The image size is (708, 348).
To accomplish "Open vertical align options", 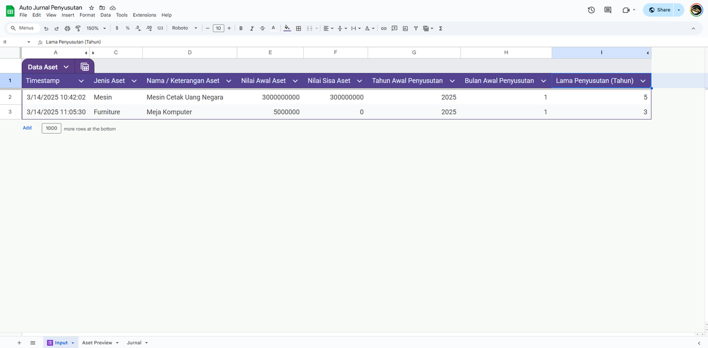I will (x=342, y=28).
